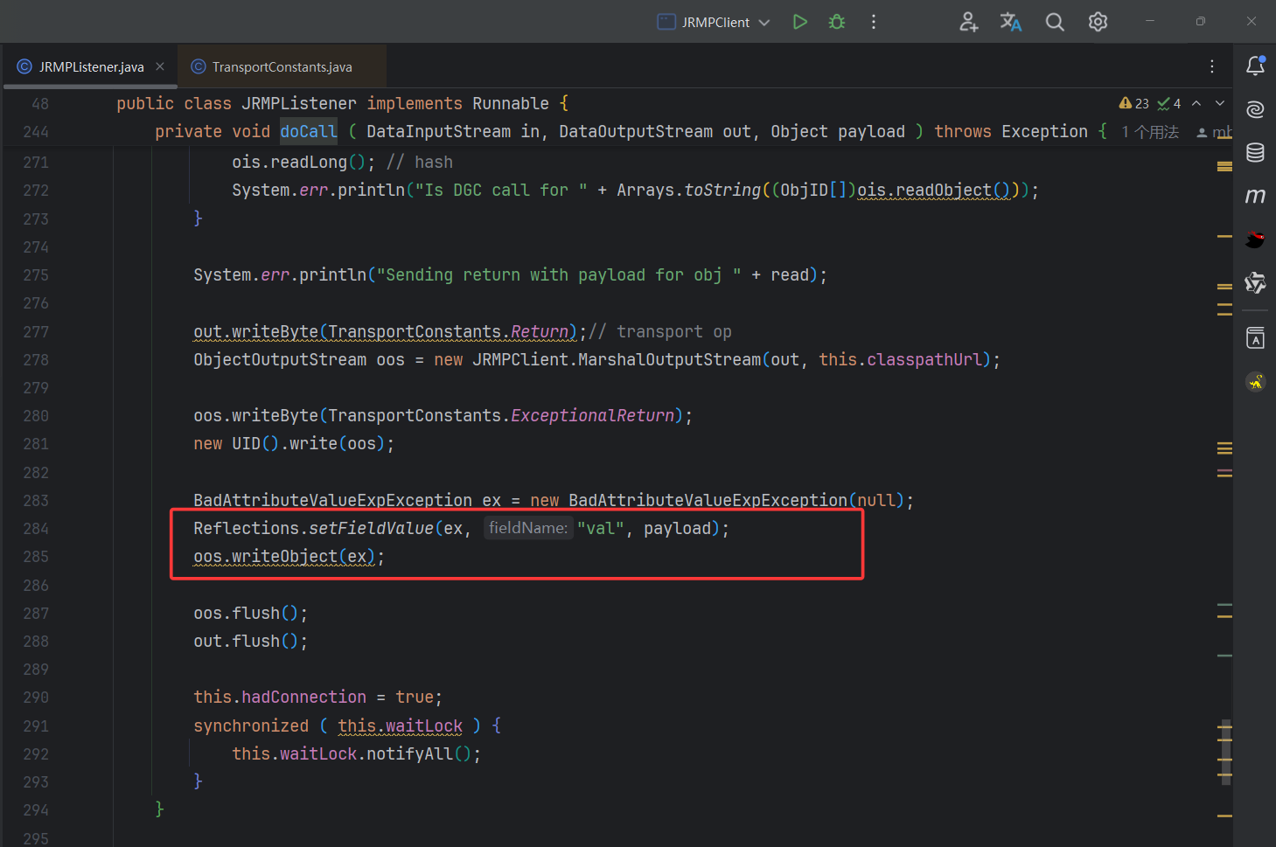Screen dimensions: 1276x847
Task: Debug the JRMPClient configuration
Action: tap(837, 22)
